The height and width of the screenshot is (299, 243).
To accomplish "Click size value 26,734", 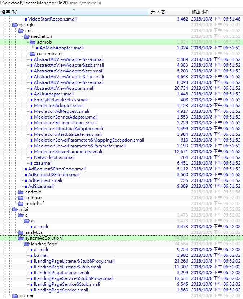I will (181, 88).
